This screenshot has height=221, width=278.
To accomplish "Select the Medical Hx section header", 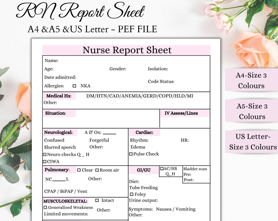I will click(59, 96).
